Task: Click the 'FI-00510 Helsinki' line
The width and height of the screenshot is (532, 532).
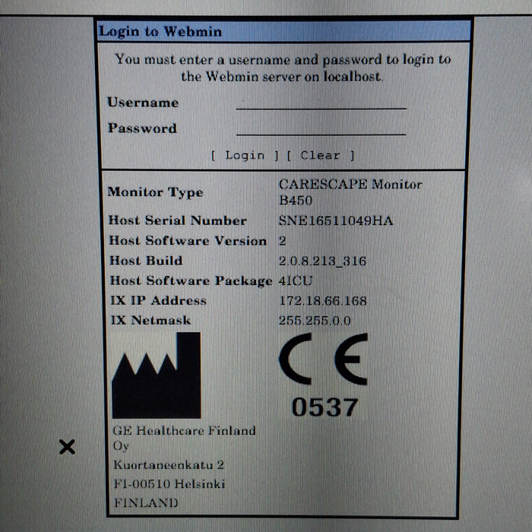Action: point(169,483)
